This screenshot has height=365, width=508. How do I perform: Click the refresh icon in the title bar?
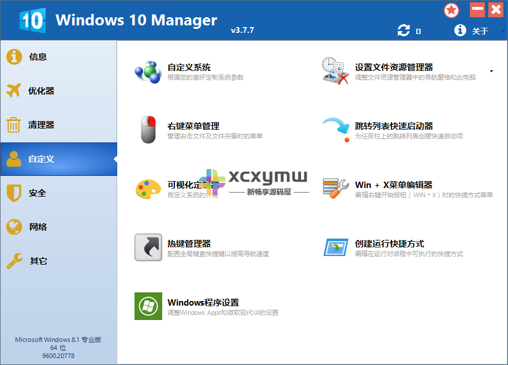point(404,30)
